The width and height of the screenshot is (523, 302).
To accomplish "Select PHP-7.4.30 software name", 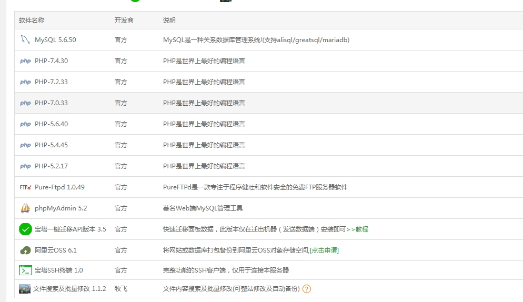I will point(51,61).
